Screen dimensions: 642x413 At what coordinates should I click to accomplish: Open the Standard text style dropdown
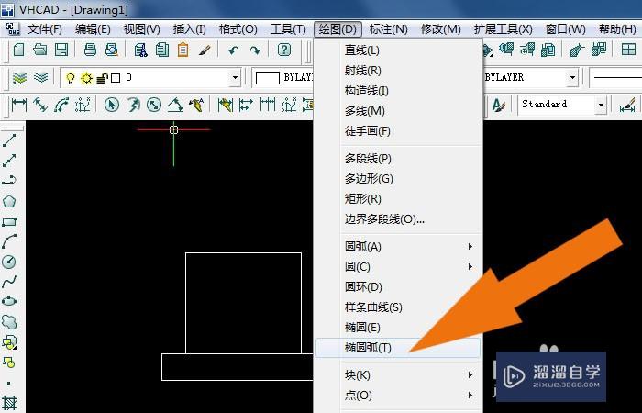click(601, 105)
